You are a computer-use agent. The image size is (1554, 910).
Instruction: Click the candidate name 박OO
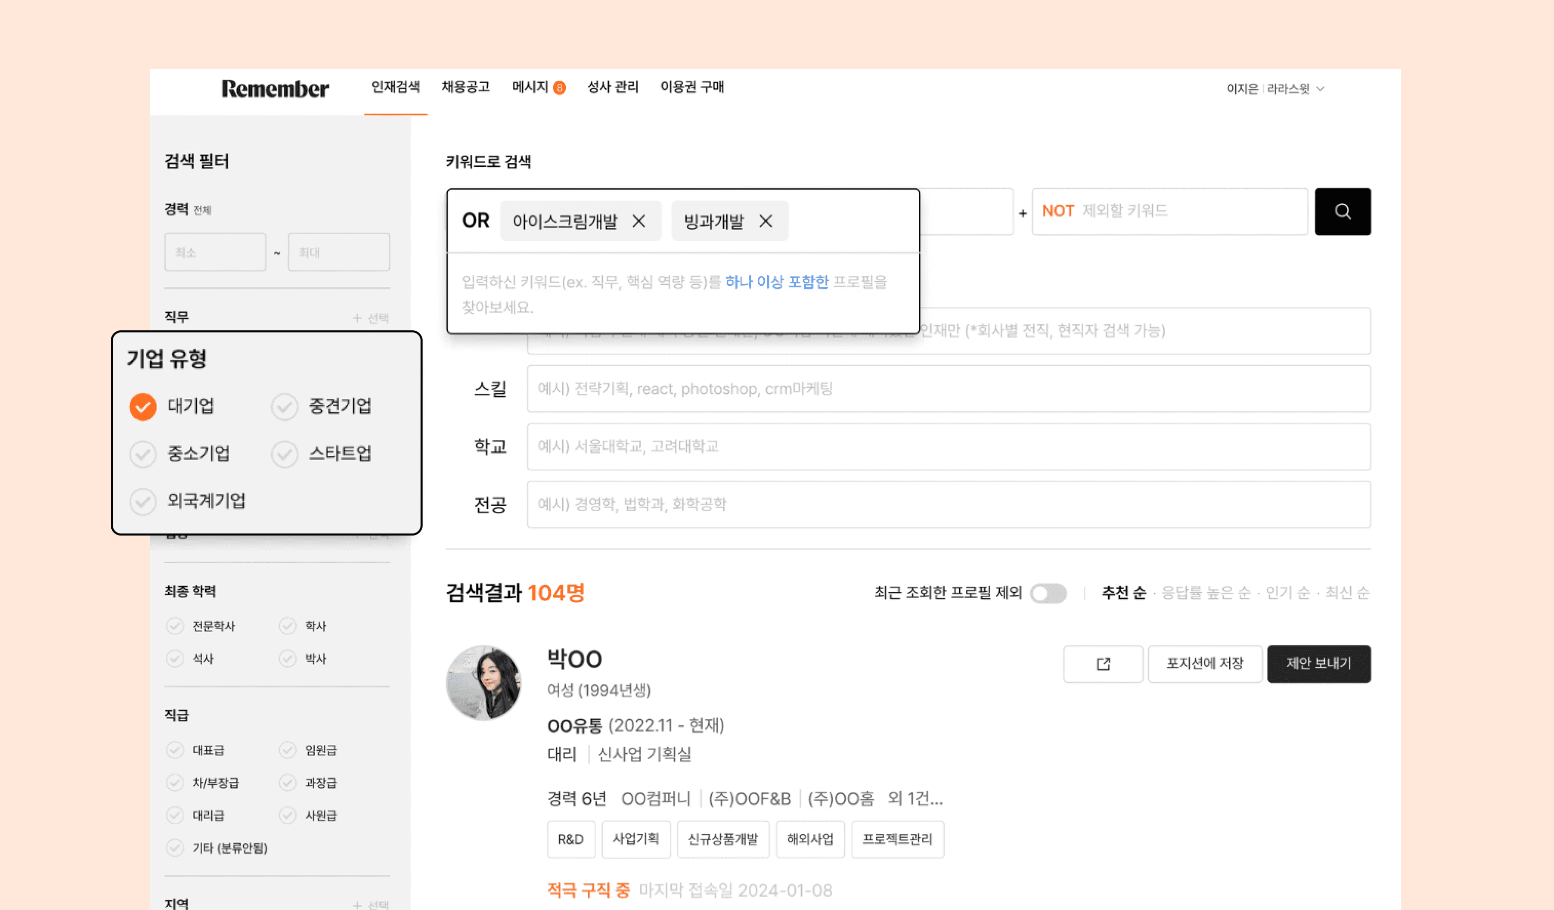pos(574,659)
